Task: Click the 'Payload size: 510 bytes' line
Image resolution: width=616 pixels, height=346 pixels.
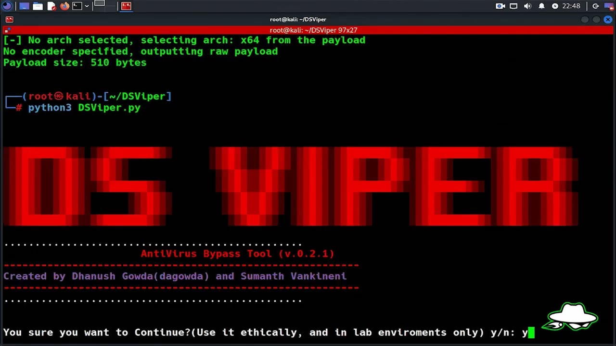Action: pyautogui.click(x=75, y=62)
